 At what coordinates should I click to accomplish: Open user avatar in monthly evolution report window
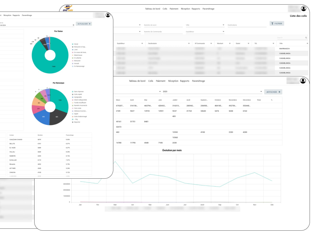click(x=303, y=81)
